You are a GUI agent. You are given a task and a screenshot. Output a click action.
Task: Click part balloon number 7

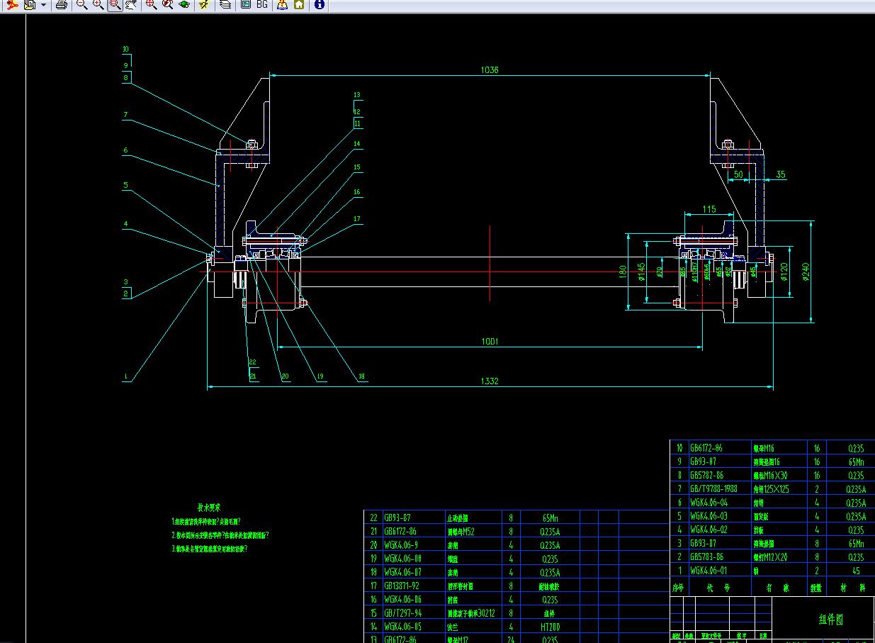pos(126,114)
